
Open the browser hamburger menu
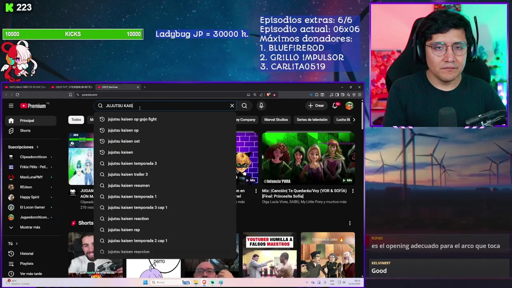(x=360, y=95)
